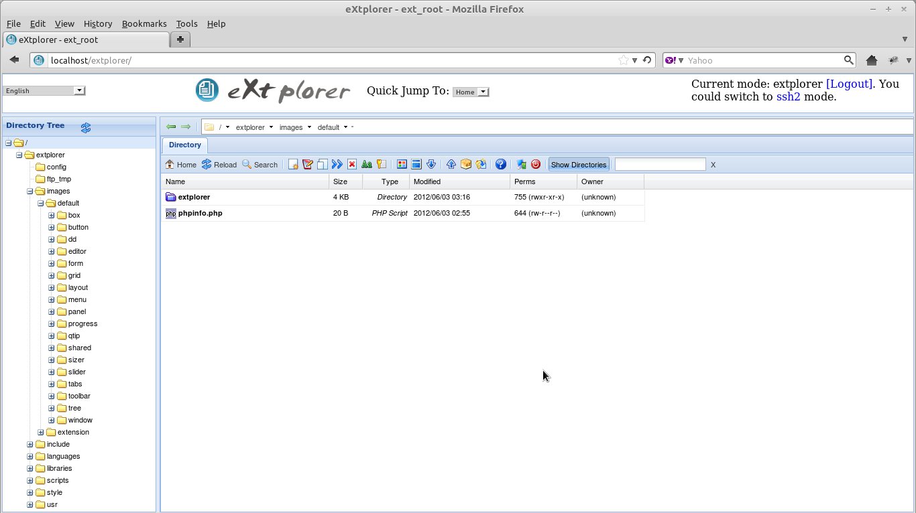Select the Directory tab
Viewport: 916px width, 513px height.
point(185,145)
